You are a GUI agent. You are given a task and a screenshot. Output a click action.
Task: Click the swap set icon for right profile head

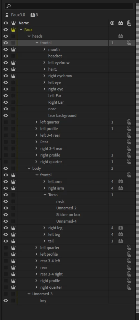(x=129, y=155)
